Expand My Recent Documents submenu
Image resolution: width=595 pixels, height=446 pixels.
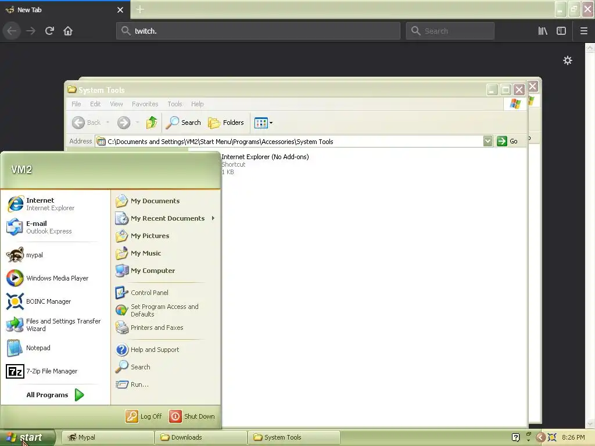[x=166, y=218]
